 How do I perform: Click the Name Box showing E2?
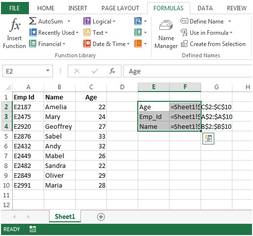click(x=25, y=71)
